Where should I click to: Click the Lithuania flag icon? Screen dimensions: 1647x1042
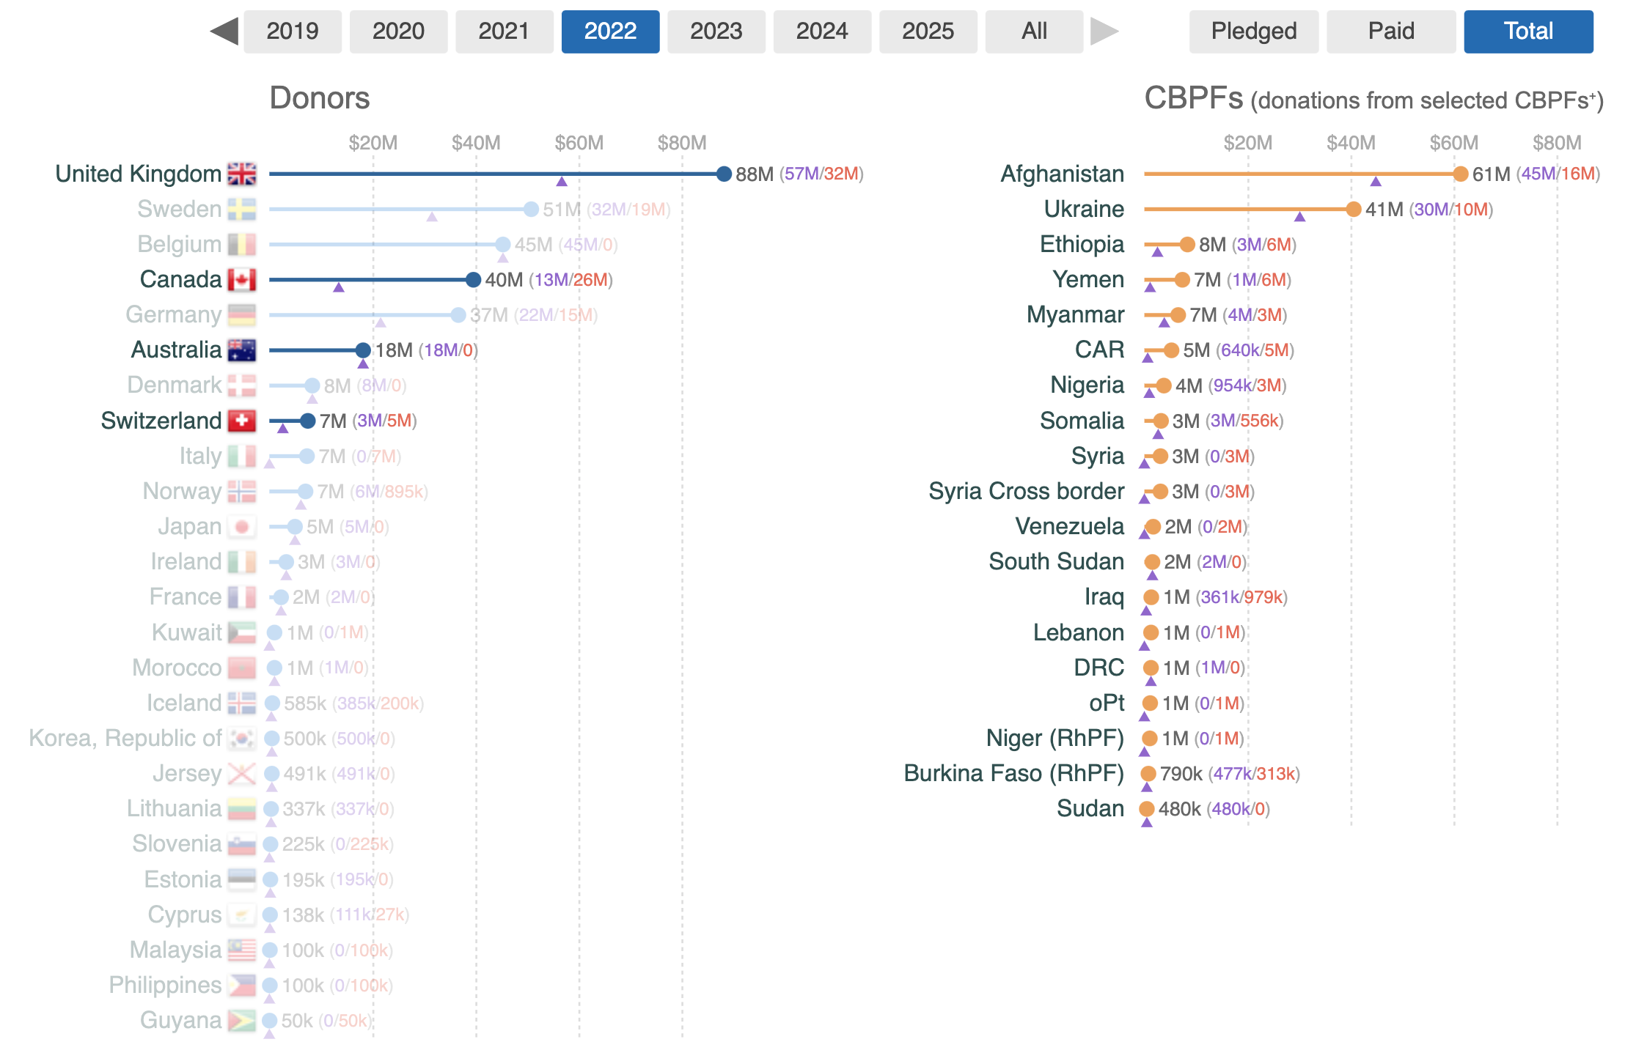click(x=241, y=808)
